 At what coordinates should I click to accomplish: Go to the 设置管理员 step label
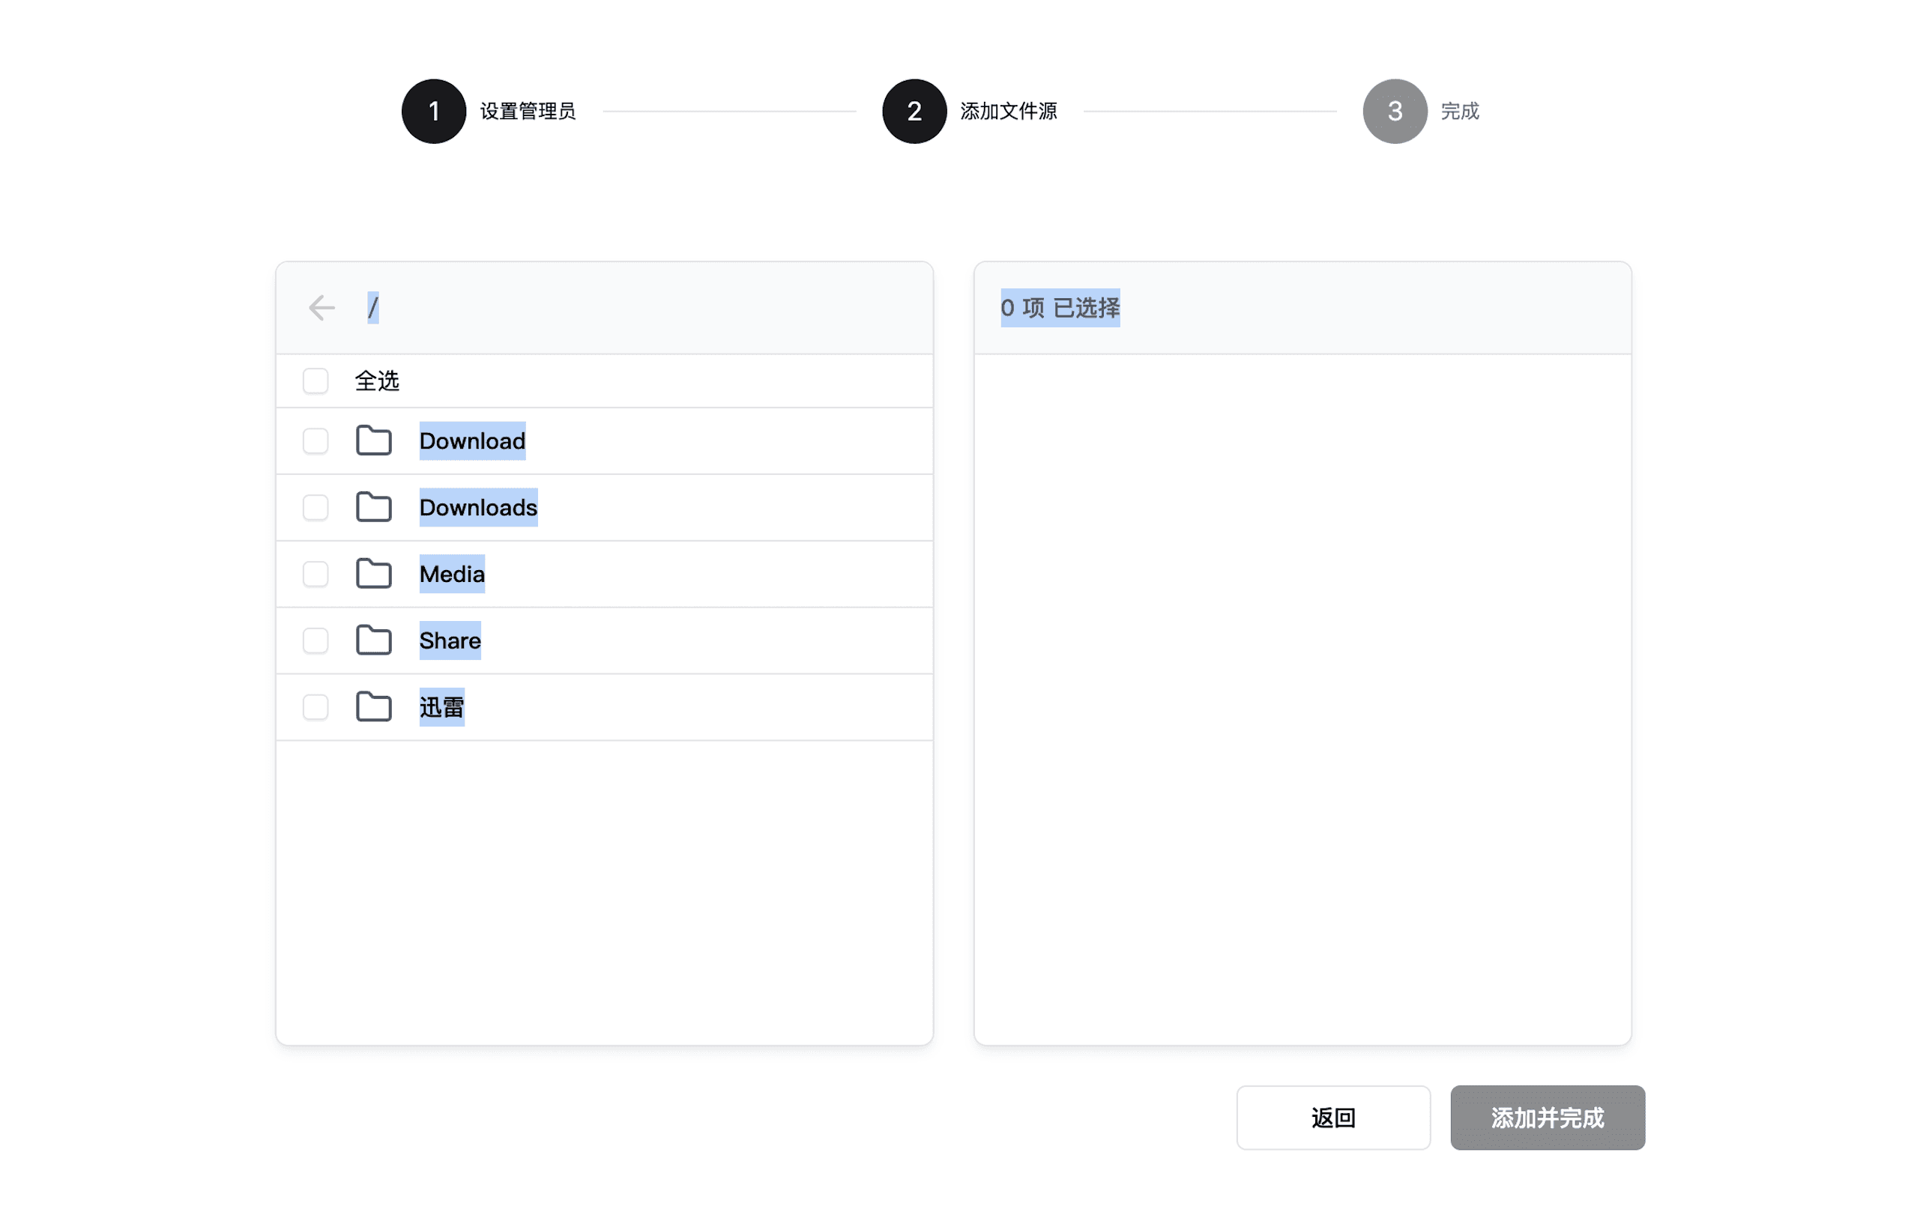(528, 112)
